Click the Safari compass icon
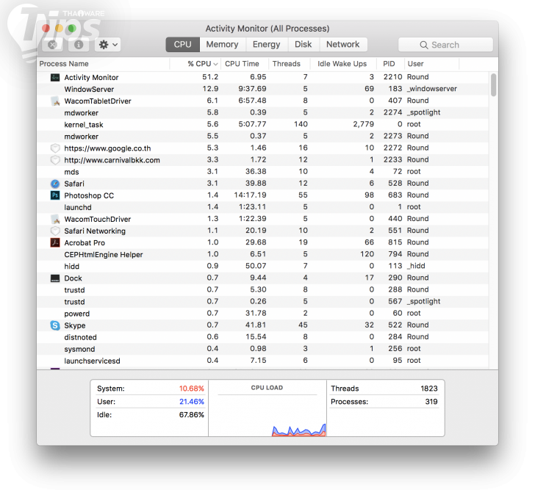This screenshot has height=498, width=535. coord(55,184)
